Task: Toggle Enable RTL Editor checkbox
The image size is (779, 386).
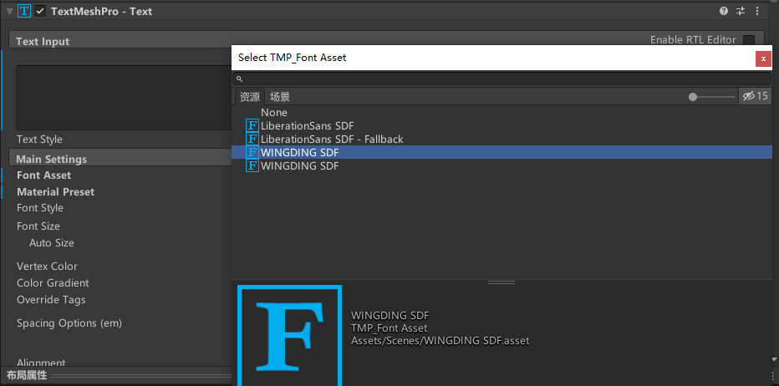Action: [749, 40]
